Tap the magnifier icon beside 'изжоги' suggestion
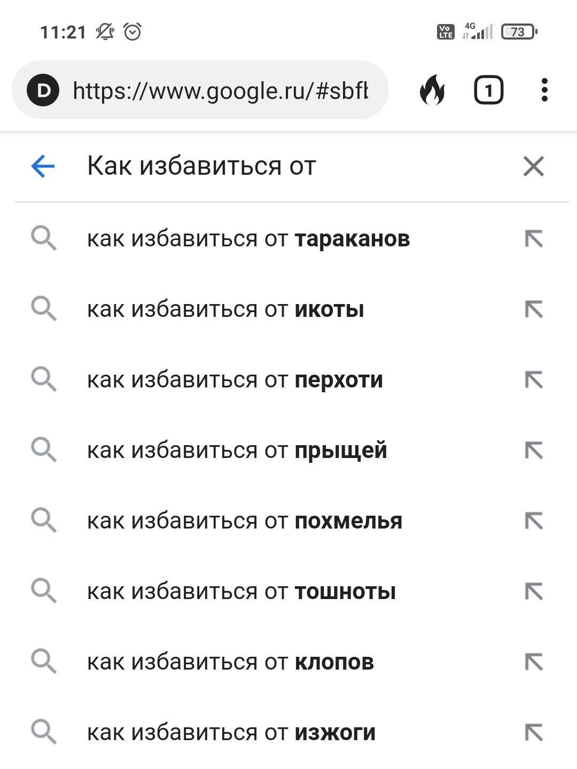 tap(43, 732)
